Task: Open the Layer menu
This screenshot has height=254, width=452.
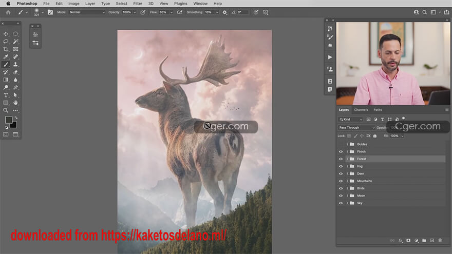Action: click(x=90, y=4)
